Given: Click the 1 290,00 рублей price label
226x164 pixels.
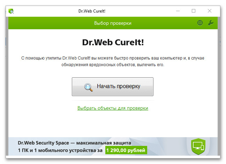Looking at the screenshot, I should point(126,150).
